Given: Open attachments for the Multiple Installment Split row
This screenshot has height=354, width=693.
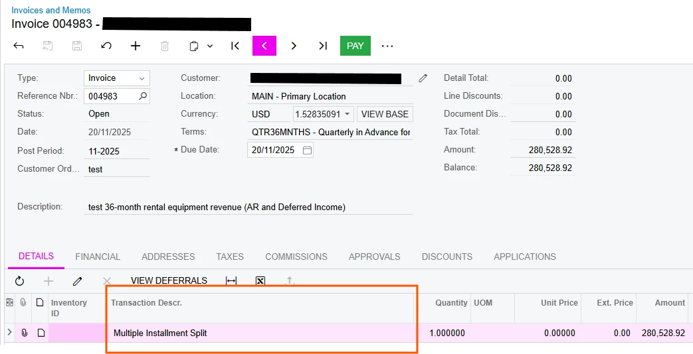Looking at the screenshot, I should (25, 333).
